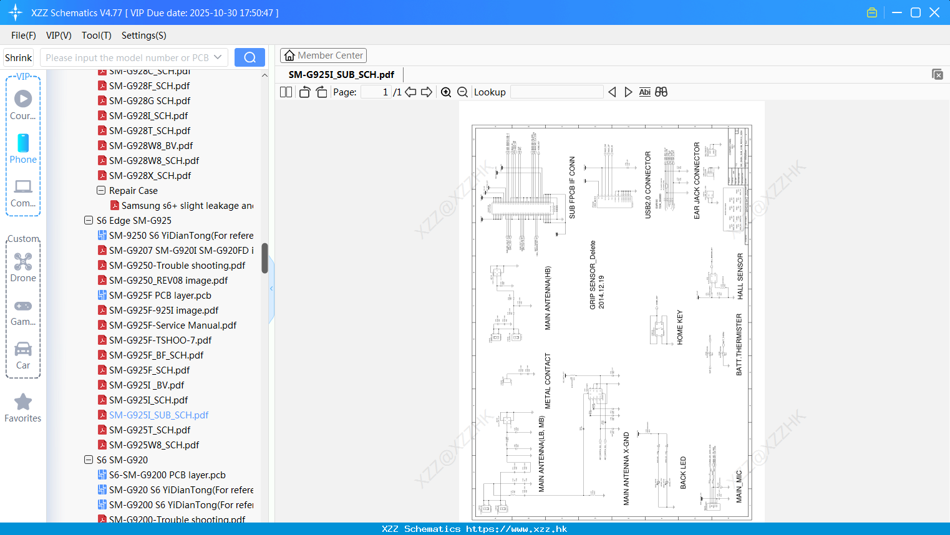Go to the previous page arrow
Viewport: 950px width, 535px height.
pos(410,92)
